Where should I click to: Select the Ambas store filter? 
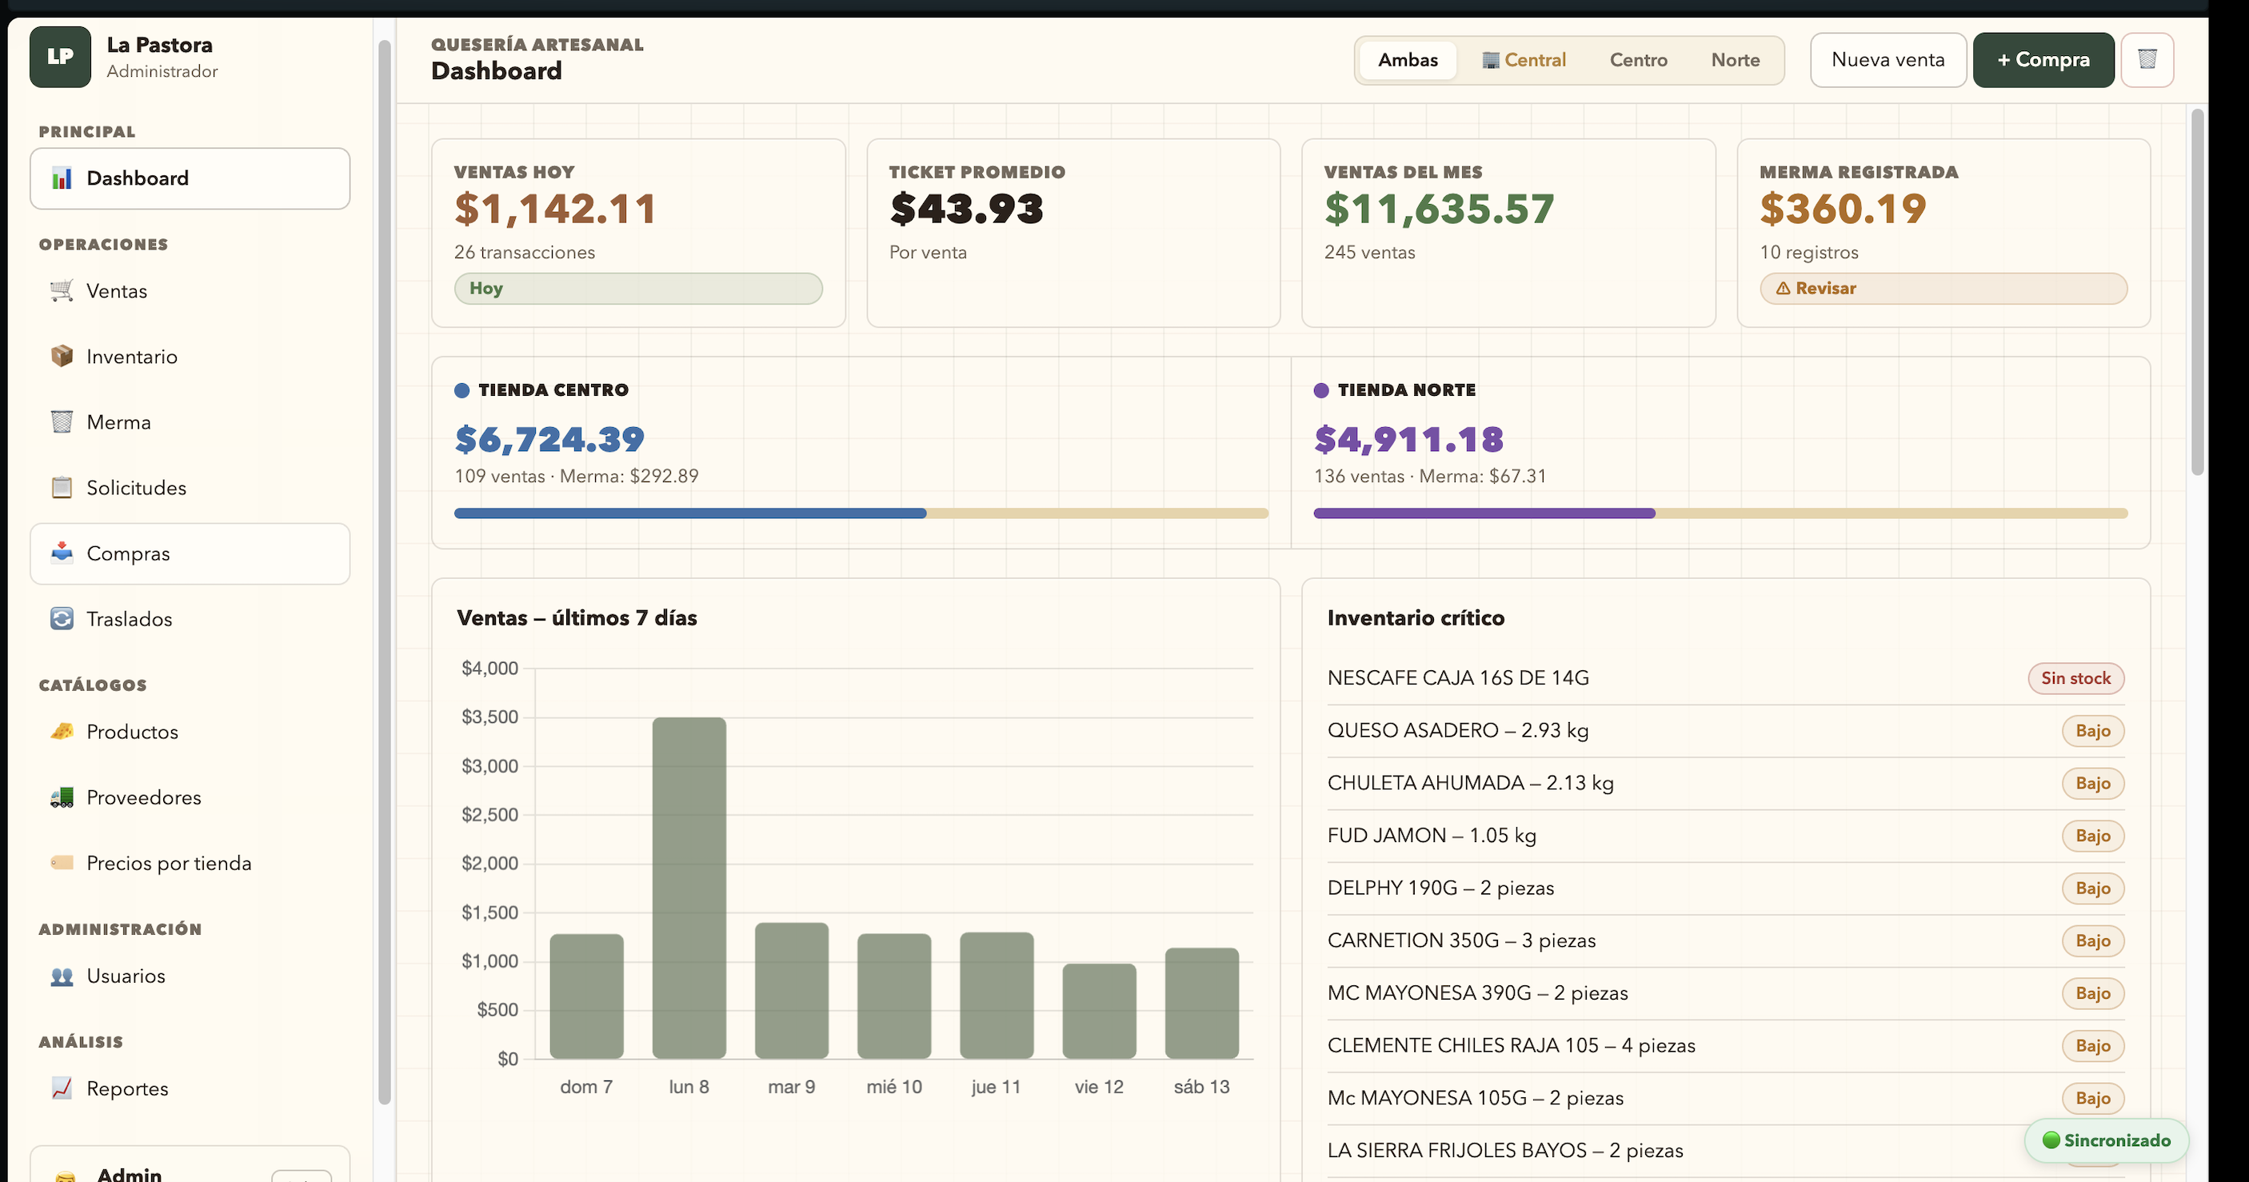coord(1408,60)
